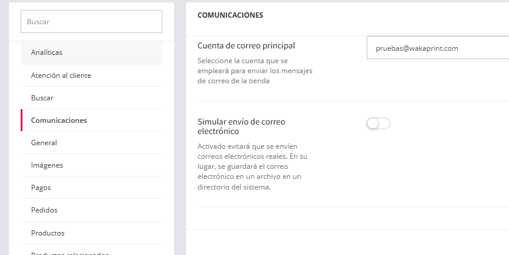Open the partially visible Productos relacionados item
509x255 pixels.
pyautogui.click(x=70, y=252)
